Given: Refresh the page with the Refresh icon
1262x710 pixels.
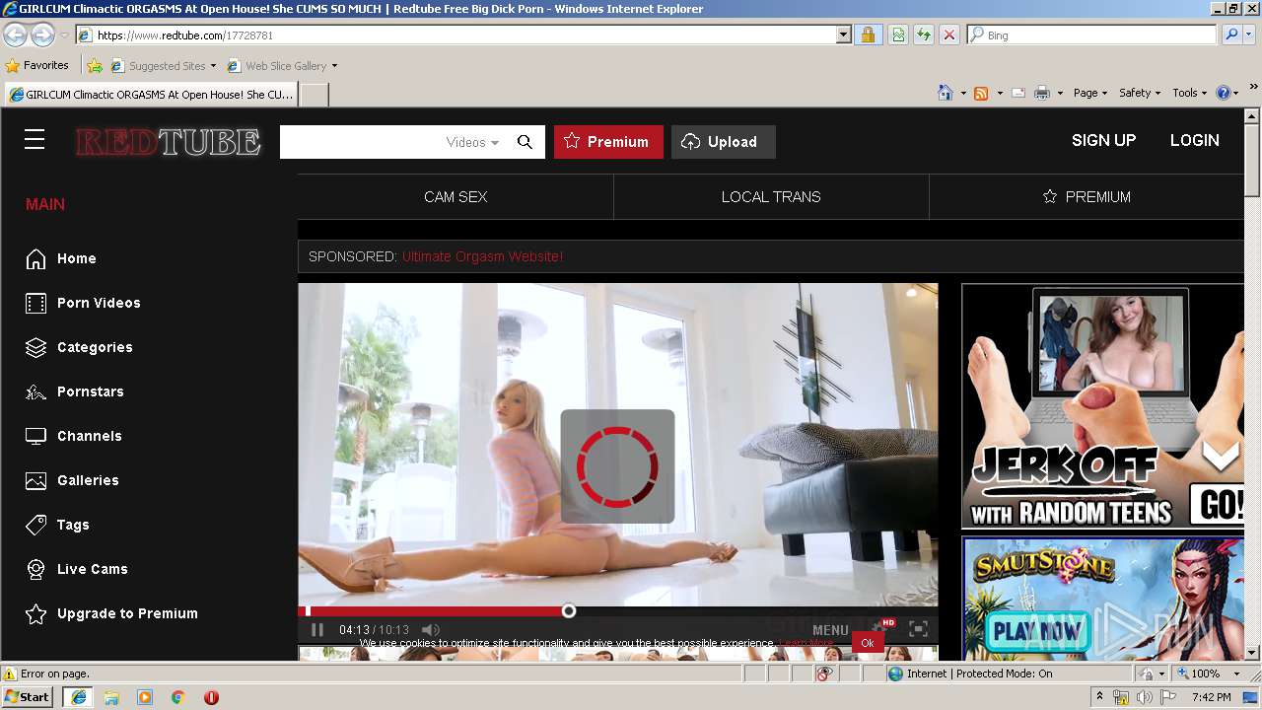Looking at the screenshot, I should pos(924,35).
